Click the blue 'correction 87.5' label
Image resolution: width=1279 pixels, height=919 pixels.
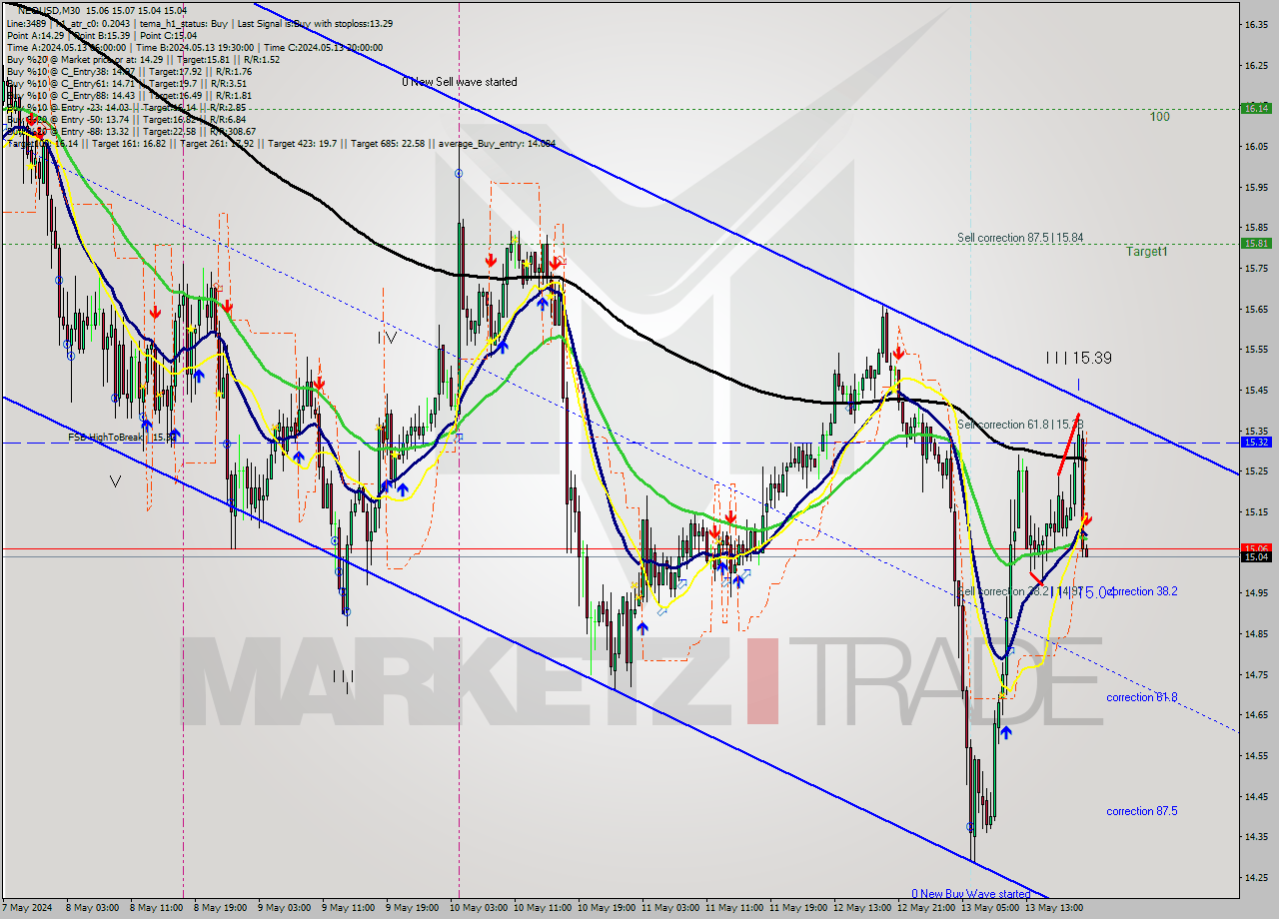pyautogui.click(x=1142, y=811)
